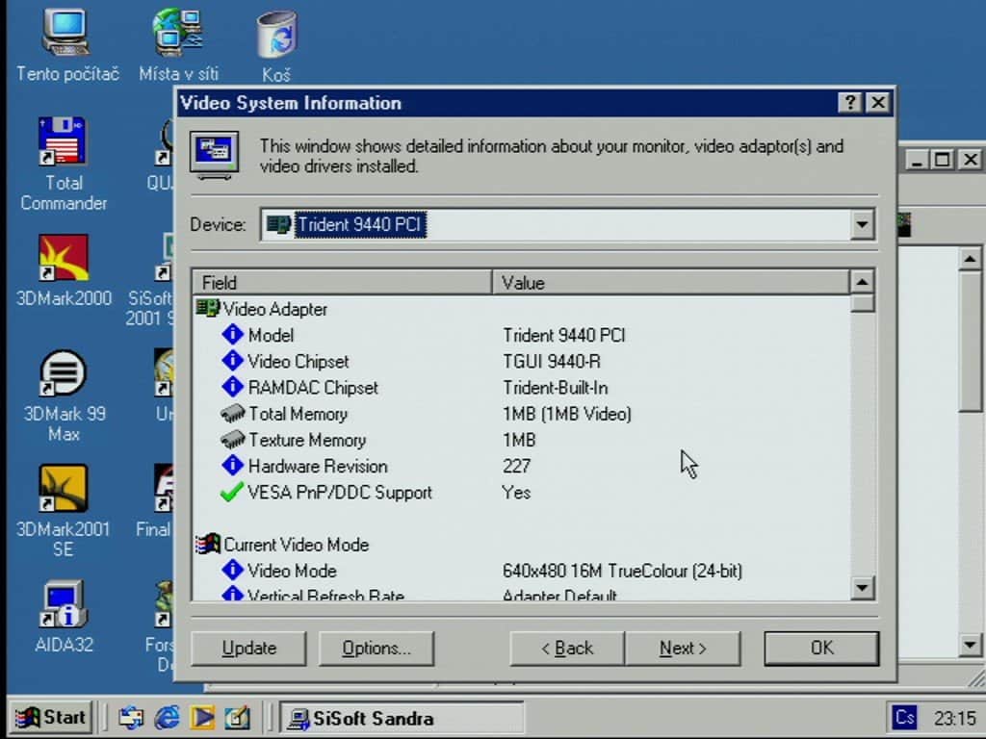Click the Video Adapter category label

[275, 309]
